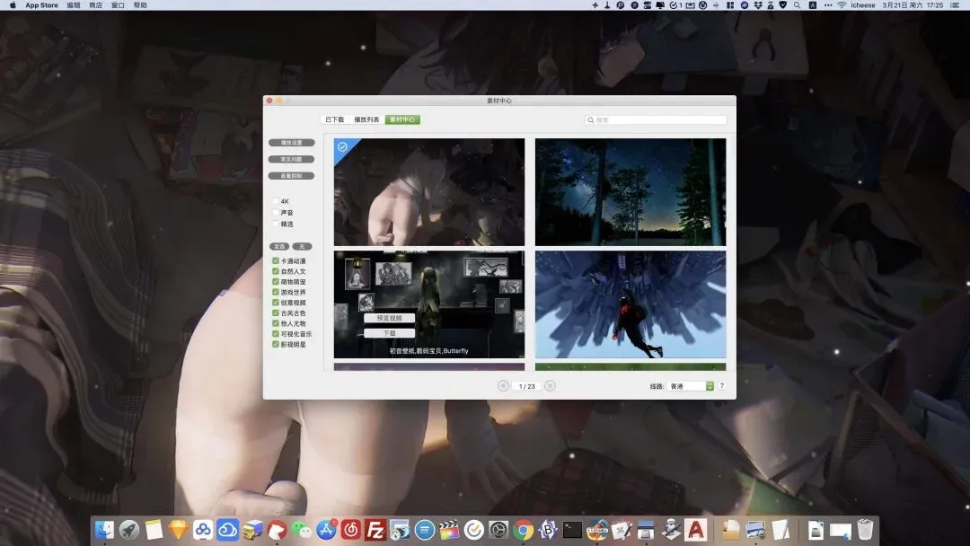
Task: Open the Notes app in dock
Action: click(x=154, y=529)
